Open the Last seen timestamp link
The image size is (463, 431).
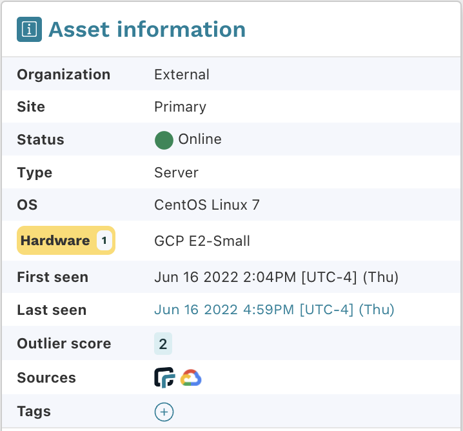[x=274, y=310]
